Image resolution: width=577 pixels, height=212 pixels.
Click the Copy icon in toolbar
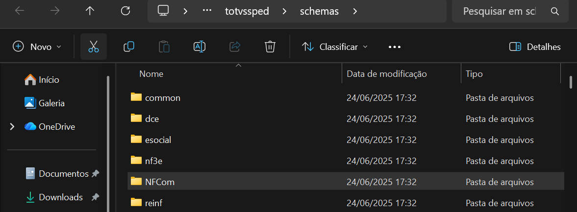coord(129,47)
